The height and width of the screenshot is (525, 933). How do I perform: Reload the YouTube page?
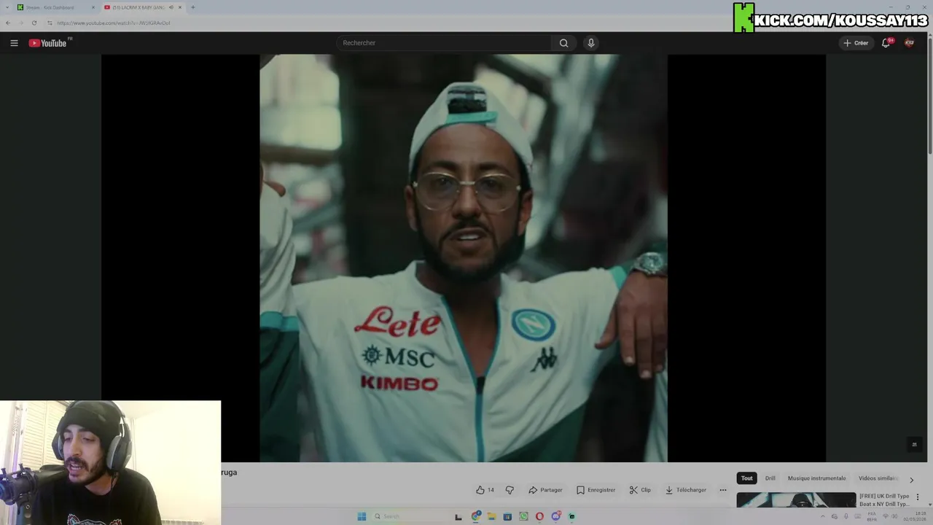tap(34, 23)
